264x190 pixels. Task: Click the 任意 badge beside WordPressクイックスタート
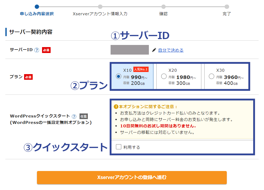(x=84, y=116)
